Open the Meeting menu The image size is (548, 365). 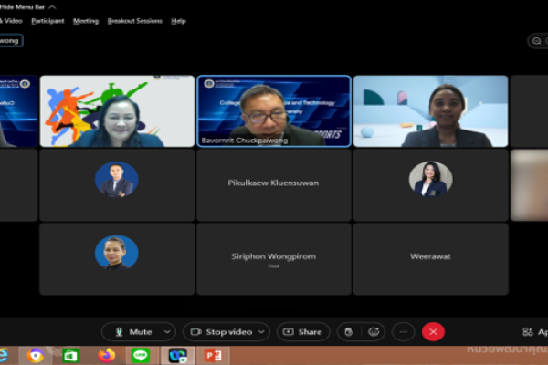coord(86,20)
